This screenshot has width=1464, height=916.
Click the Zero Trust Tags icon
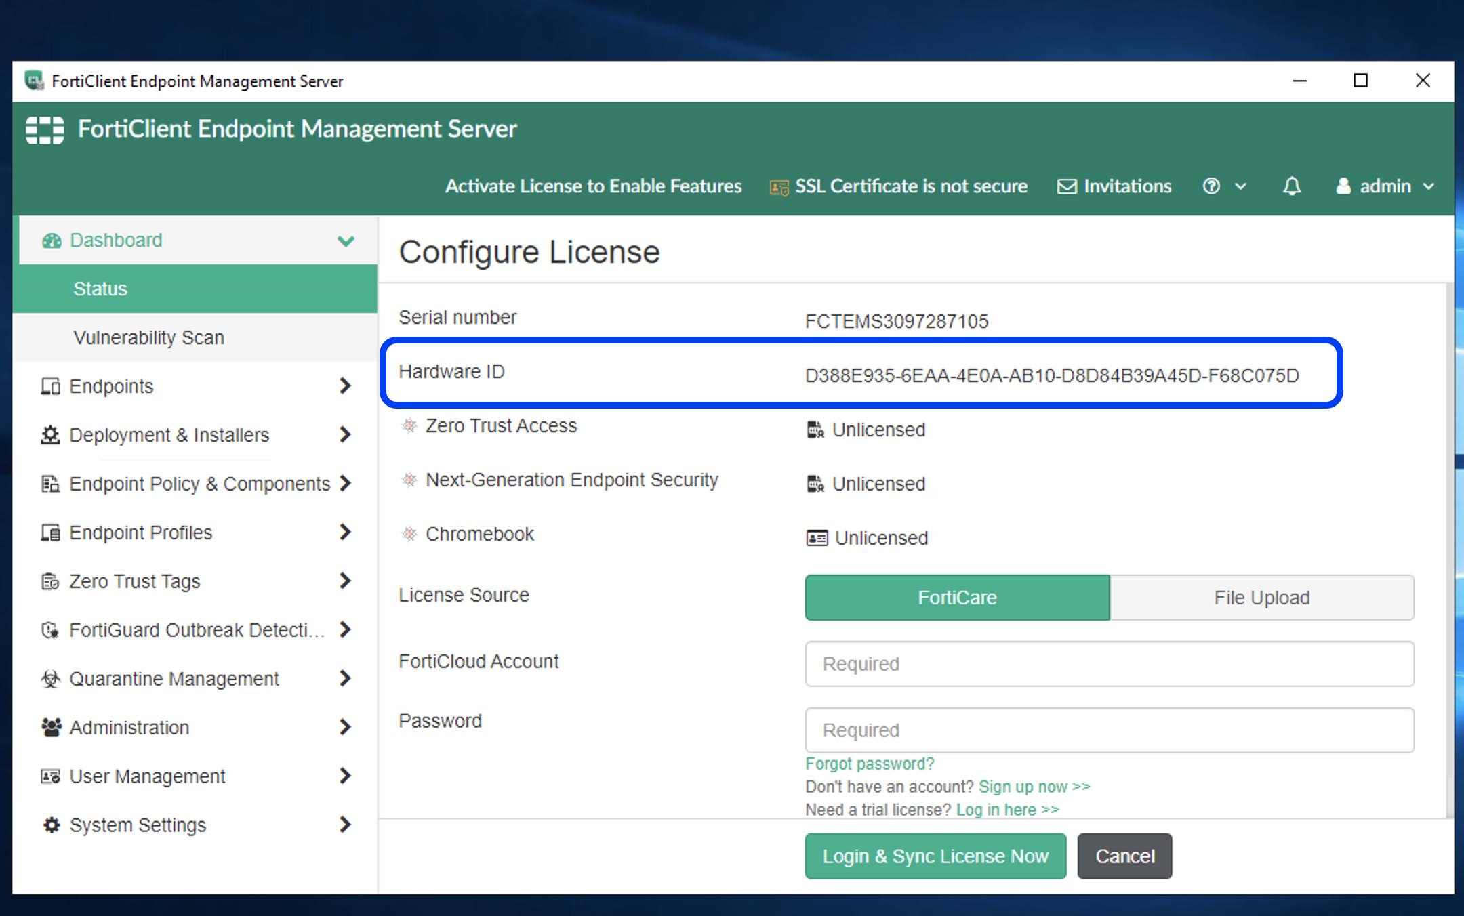pyautogui.click(x=51, y=581)
